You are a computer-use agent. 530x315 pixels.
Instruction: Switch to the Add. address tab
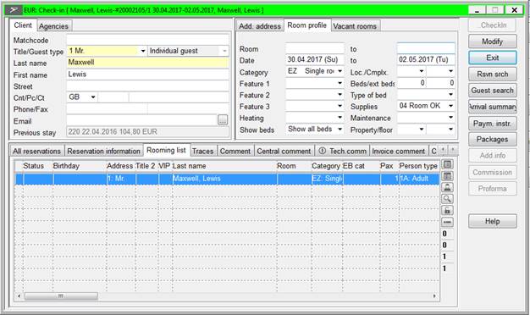[x=260, y=26]
